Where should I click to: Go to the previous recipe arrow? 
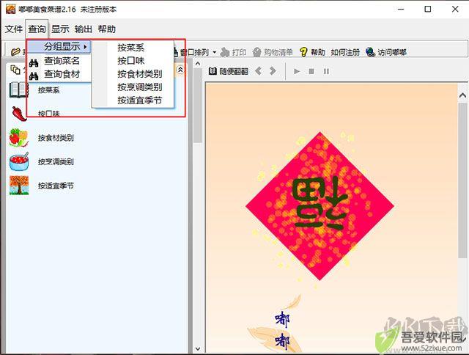pyautogui.click(x=259, y=71)
